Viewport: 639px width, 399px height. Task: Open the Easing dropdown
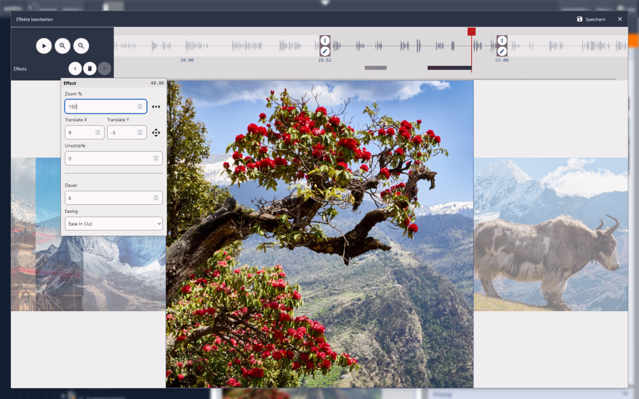tap(113, 224)
